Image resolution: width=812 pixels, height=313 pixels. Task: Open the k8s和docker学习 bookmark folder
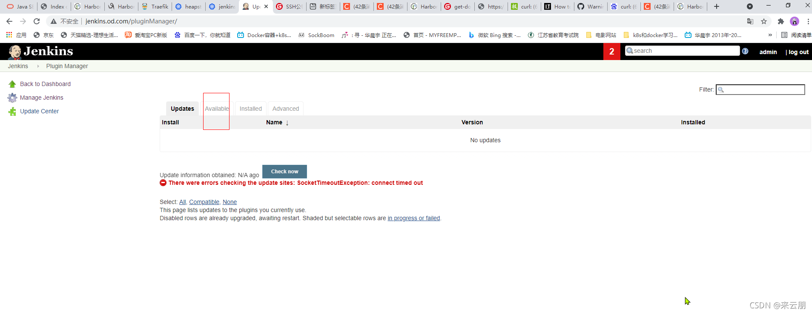tap(651, 35)
